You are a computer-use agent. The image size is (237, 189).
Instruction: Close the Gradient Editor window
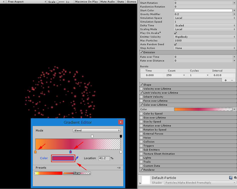click(121, 122)
